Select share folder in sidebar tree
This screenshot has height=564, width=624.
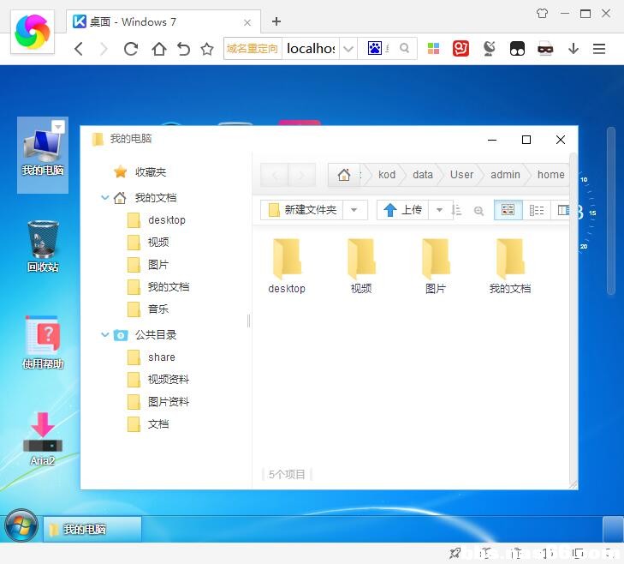tap(152, 357)
